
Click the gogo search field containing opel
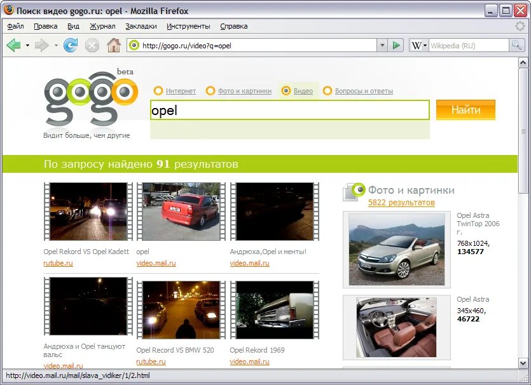pyautogui.click(x=290, y=110)
